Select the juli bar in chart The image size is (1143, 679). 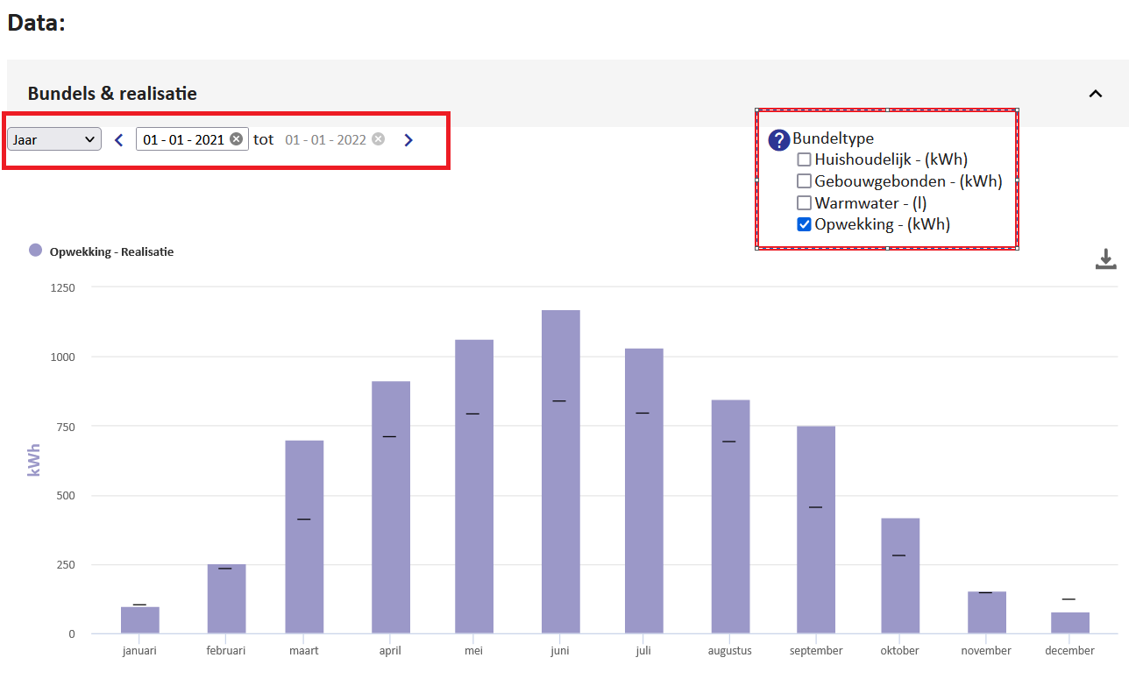pos(644,492)
